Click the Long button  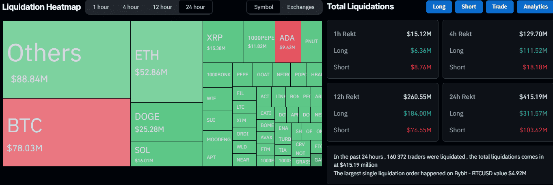tap(439, 7)
